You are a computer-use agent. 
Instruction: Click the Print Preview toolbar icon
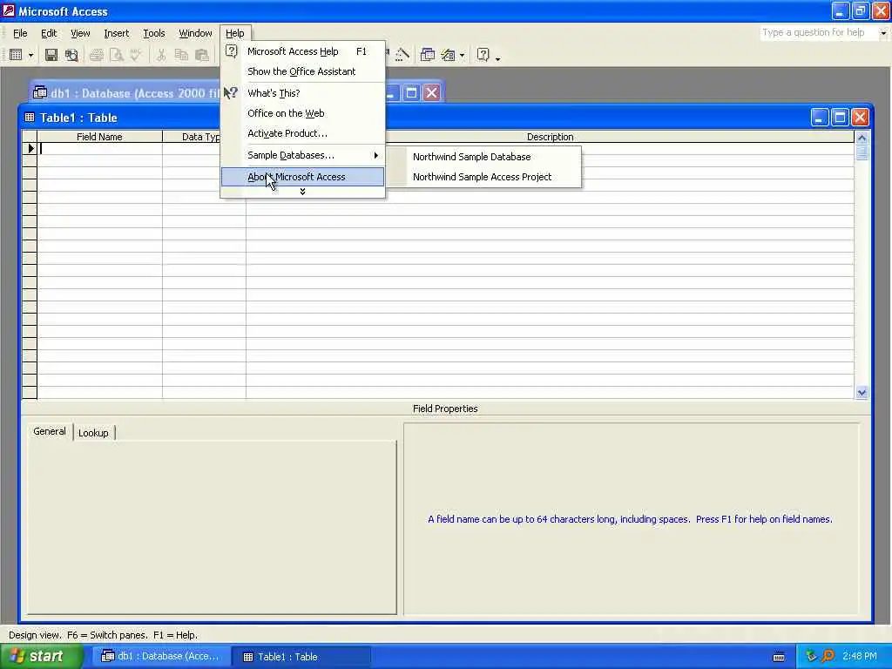(116, 55)
